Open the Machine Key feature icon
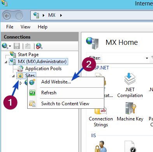The height and width of the screenshot is (152, 153). click(130, 108)
